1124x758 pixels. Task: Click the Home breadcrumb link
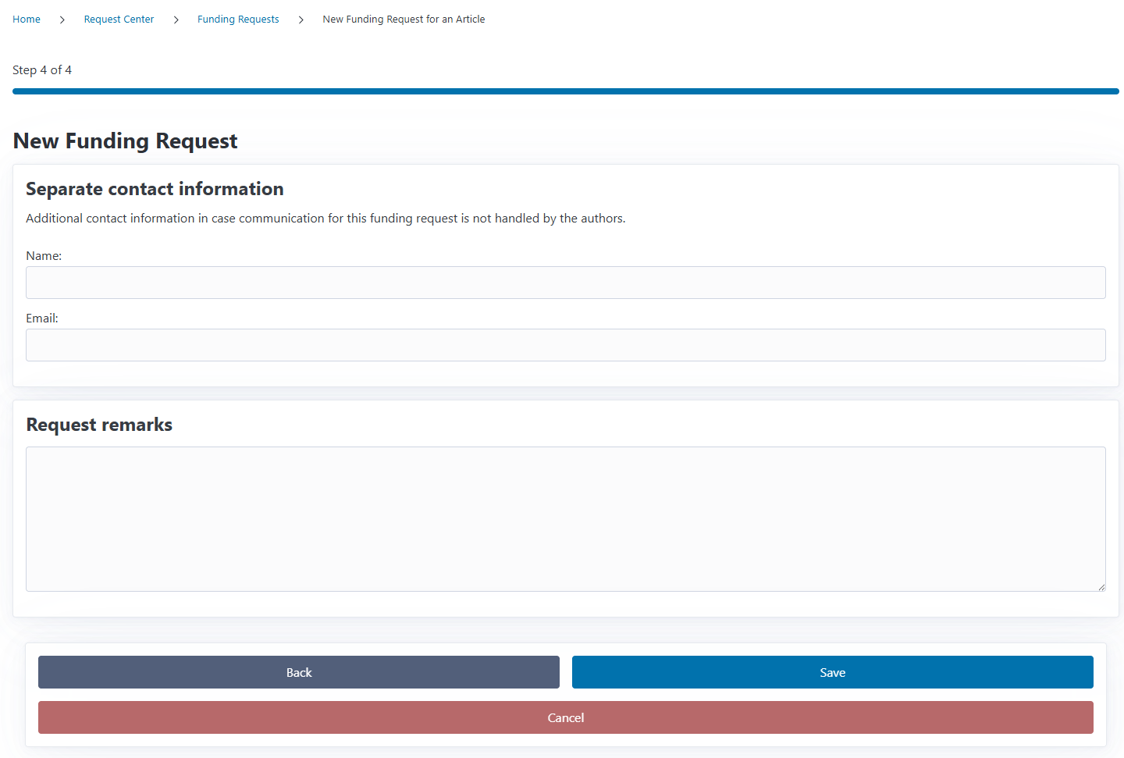point(27,20)
